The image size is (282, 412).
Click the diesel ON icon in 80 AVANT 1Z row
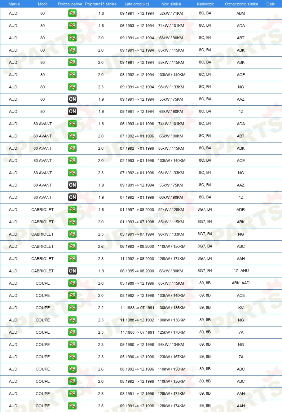tap(72, 197)
